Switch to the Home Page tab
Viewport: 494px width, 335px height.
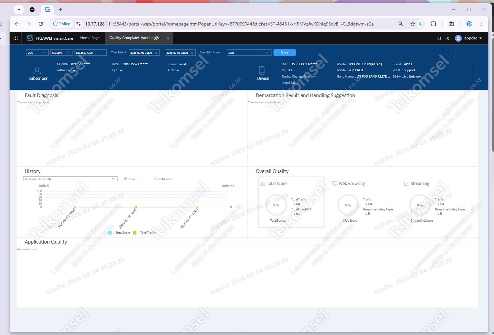pos(90,38)
